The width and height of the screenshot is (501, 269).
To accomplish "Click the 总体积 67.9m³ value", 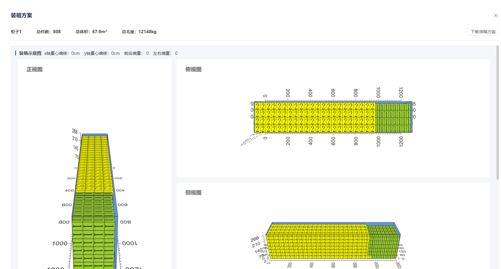I will [91, 32].
